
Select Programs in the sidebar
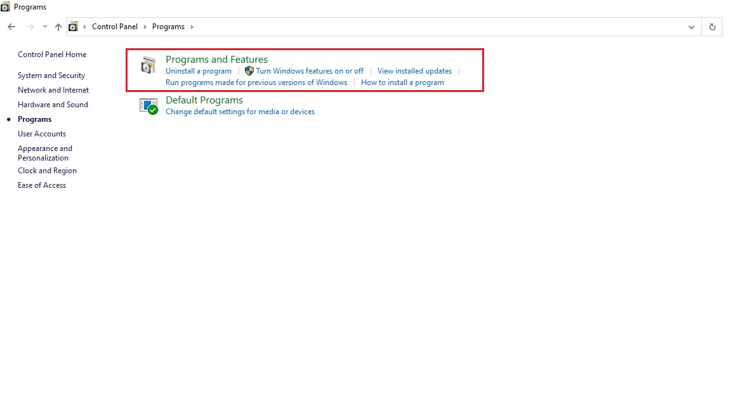pos(34,119)
